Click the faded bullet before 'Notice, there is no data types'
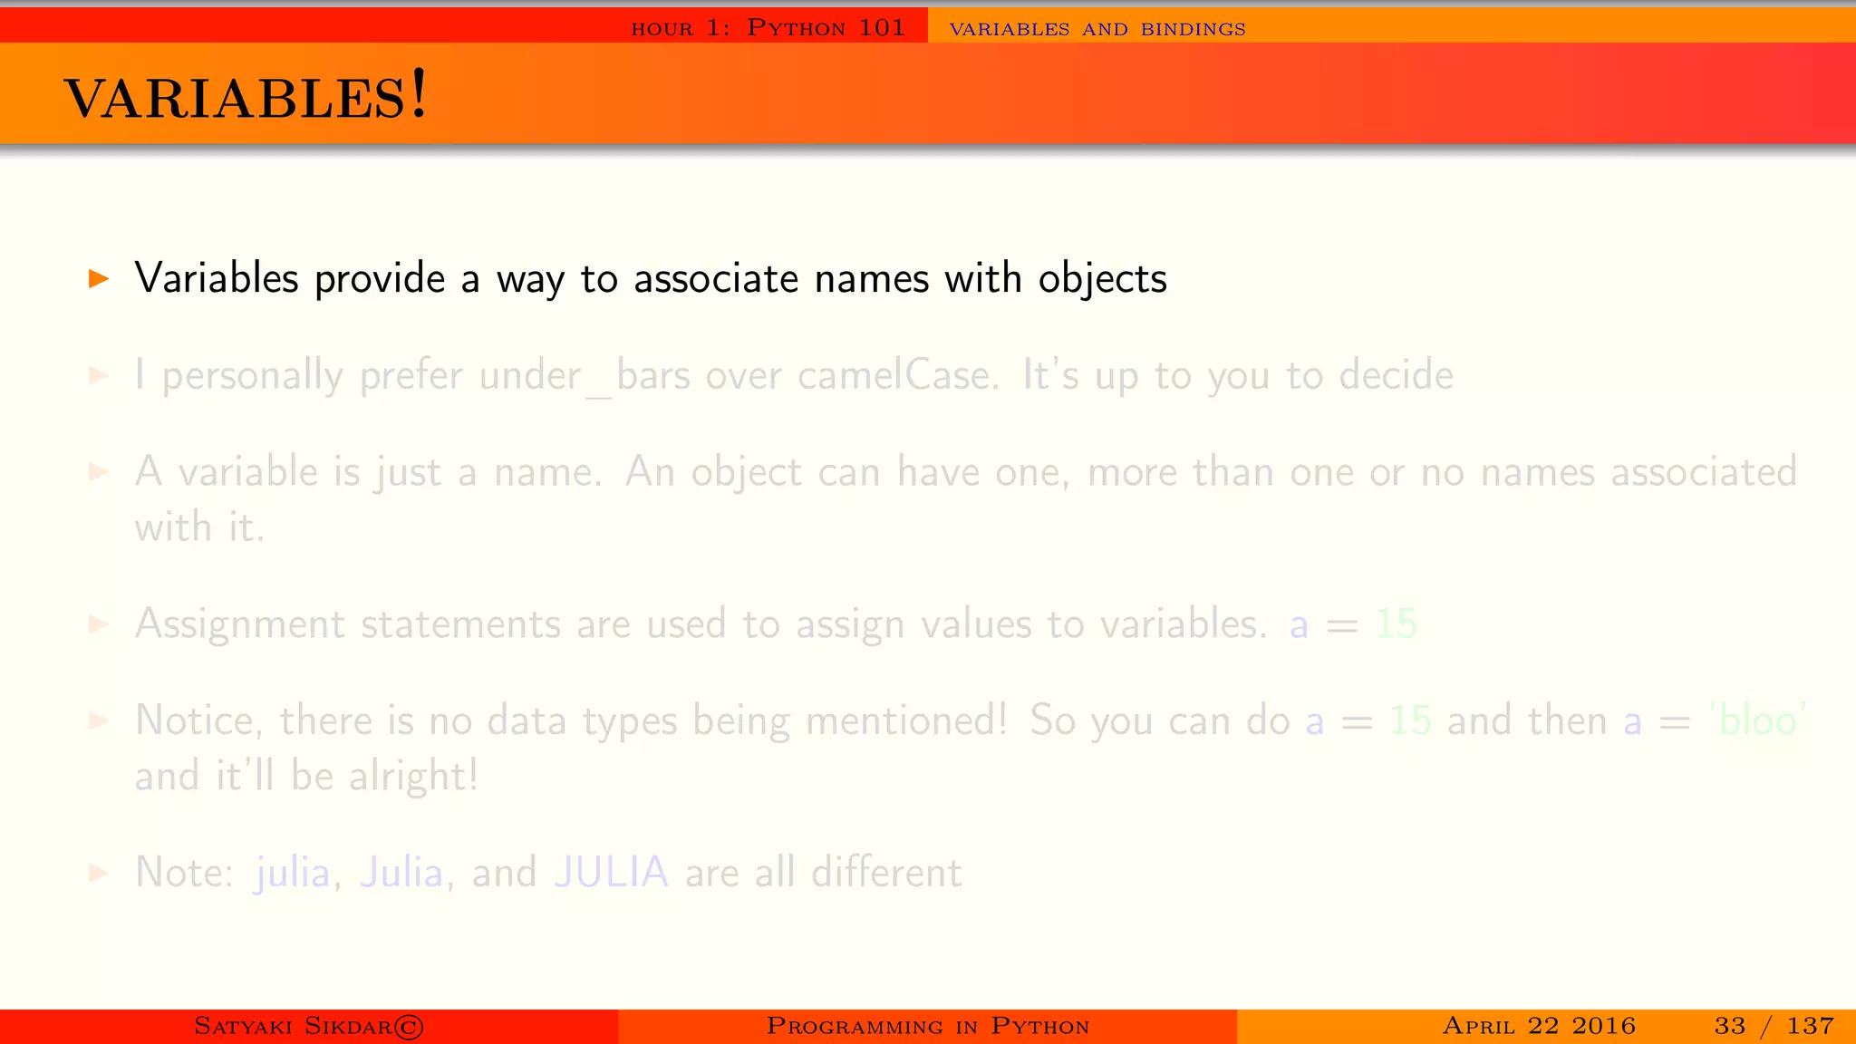The width and height of the screenshot is (1856, 1044). [99, 721]
